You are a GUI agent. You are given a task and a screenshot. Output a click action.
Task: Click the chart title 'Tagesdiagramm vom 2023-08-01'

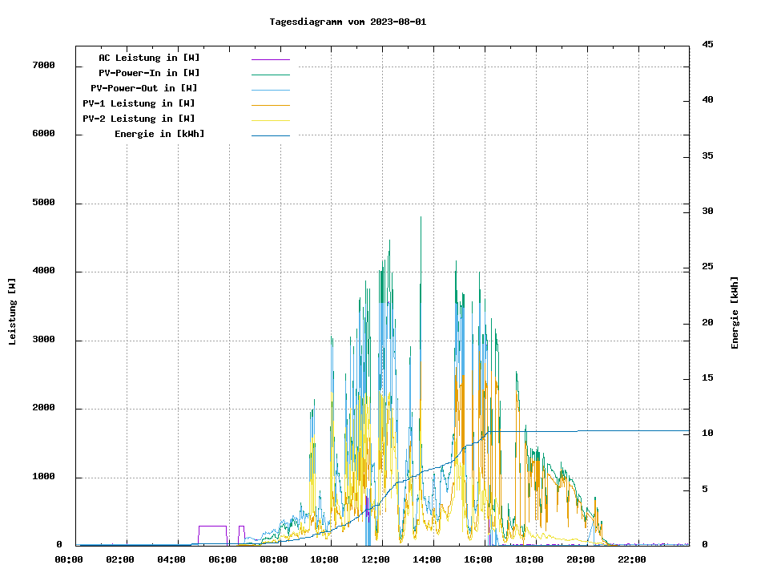(x=348, y=22)
